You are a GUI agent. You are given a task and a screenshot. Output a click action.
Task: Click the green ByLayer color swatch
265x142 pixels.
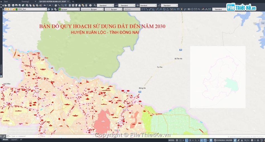pyautogui.click(x=60, y=9)
